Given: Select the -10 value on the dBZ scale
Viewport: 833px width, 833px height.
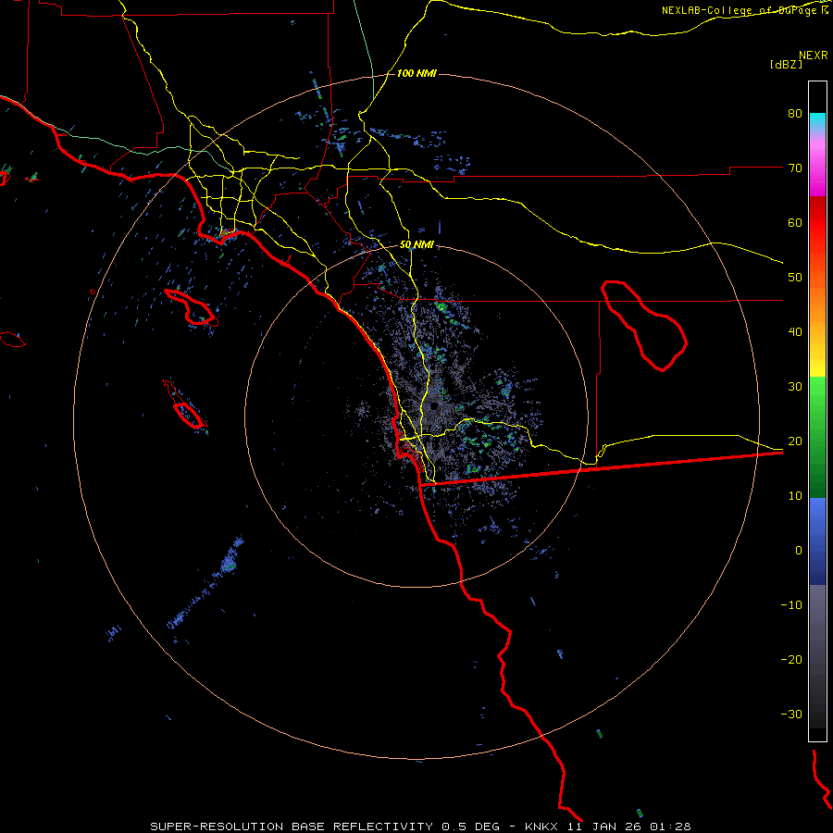Looking at the screenshot, I should click(791, 605).
